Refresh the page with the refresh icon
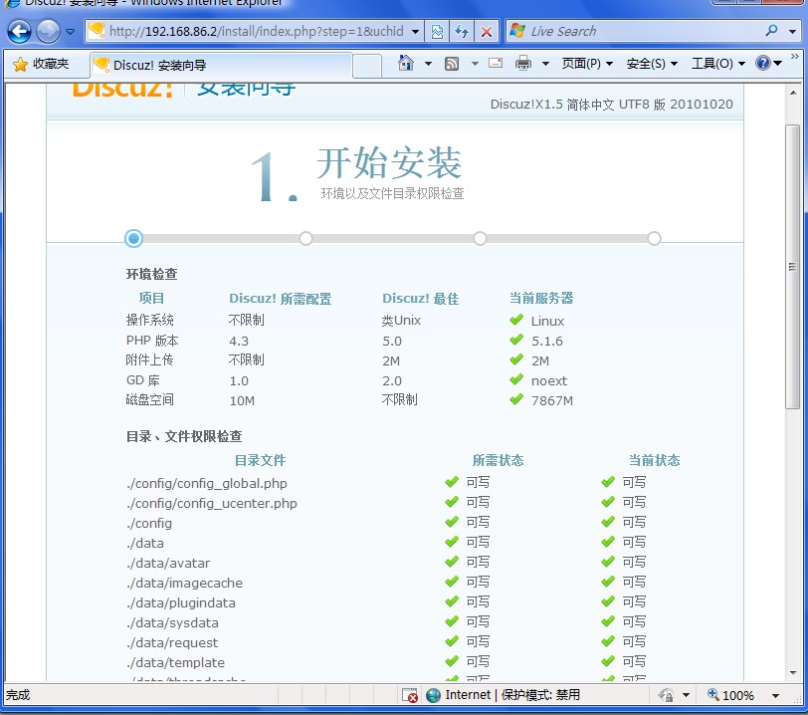The width and height of the screenshot is (808, 715). (462, 32)
